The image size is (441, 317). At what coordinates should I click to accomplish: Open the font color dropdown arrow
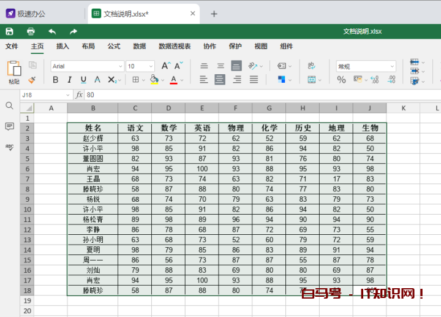pyautogui.click(x=182, y=80)
